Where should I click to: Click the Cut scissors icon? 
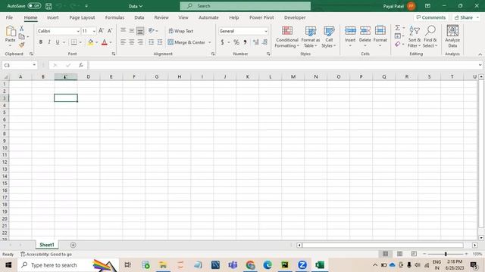click(x=22, y=29)
